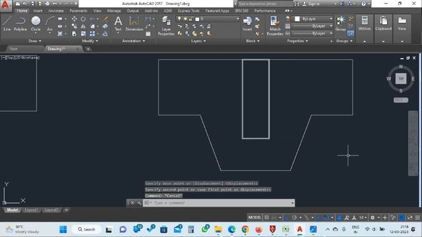This screenshot has width=422, height=237.
Task: Expand the Properties panel
Action: pos(297,41)
